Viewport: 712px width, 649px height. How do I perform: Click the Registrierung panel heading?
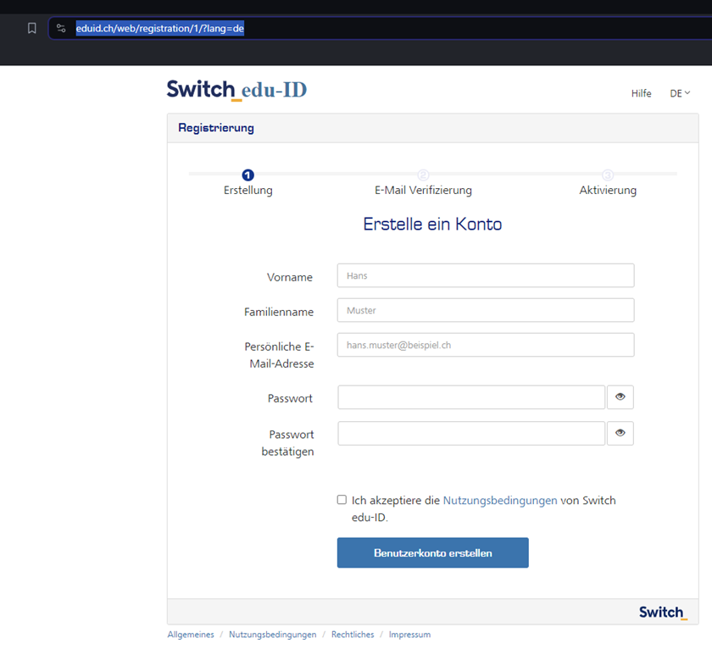tap(216, 128)
